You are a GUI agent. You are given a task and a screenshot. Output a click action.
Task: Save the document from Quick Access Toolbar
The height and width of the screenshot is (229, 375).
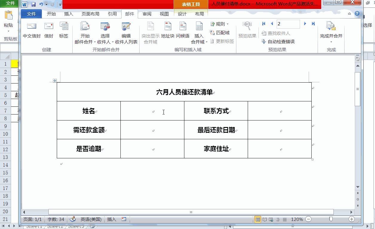[33, 4]
